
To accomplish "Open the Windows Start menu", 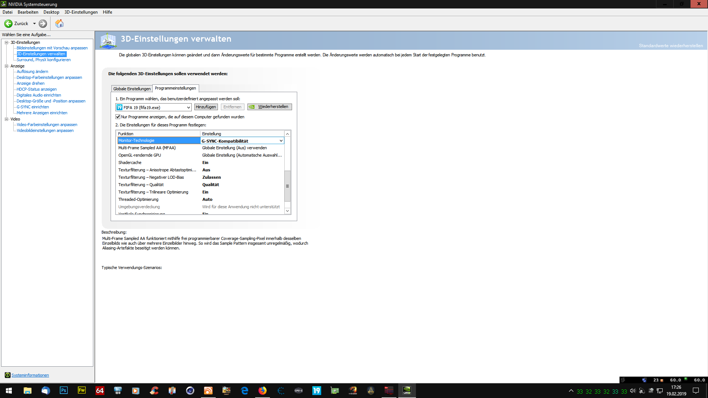I will point(9,391).
